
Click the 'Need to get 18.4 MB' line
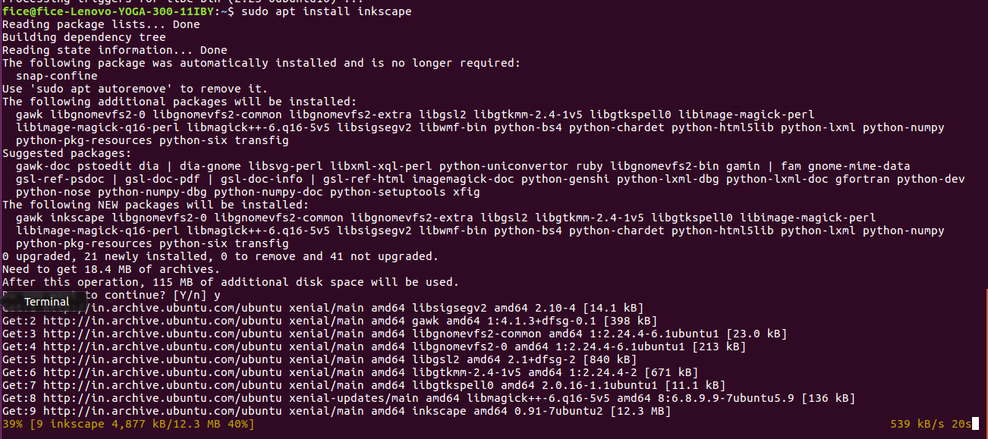[x=112, y=269]
